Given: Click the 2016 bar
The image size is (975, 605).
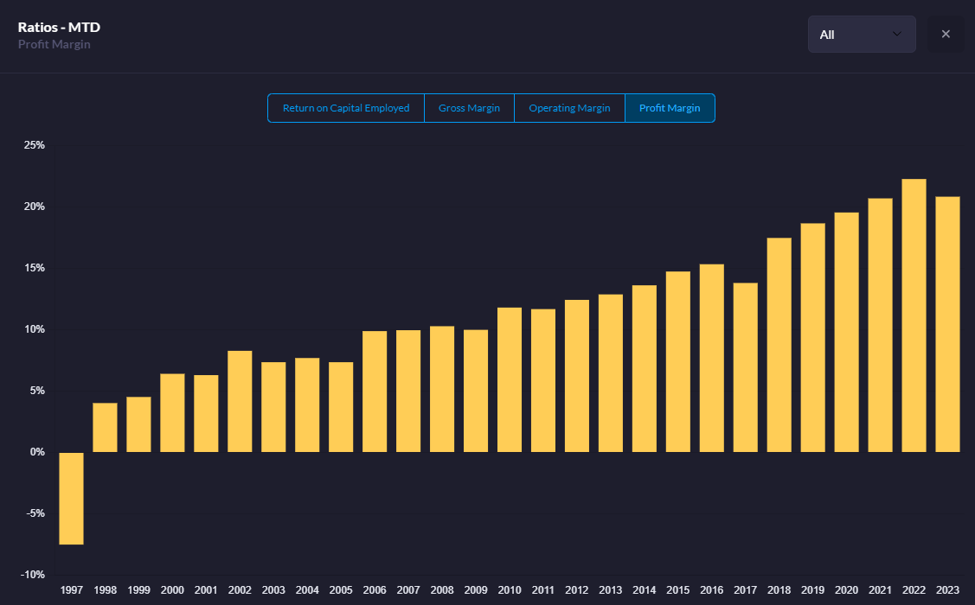Looking at the screenshot, I should [711, 358].
